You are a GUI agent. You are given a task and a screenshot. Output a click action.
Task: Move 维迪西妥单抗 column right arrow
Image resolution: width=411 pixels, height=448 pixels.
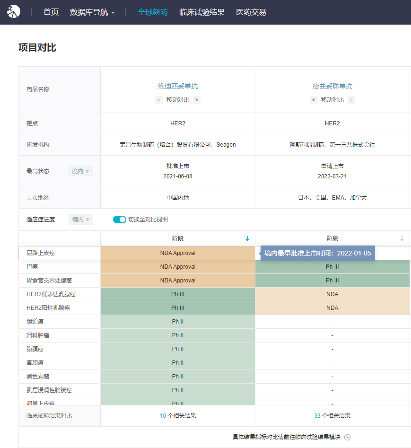[197, 100]
